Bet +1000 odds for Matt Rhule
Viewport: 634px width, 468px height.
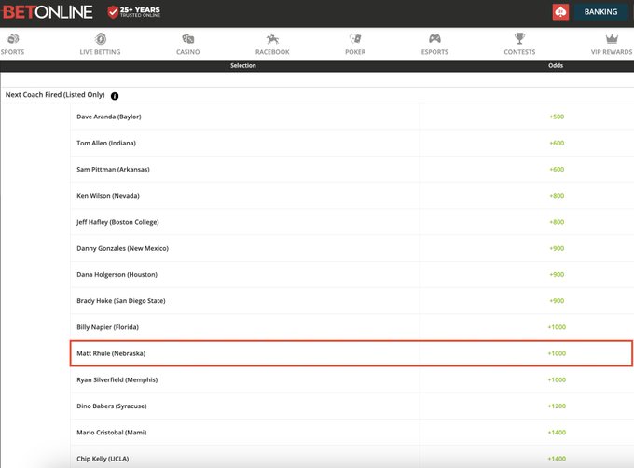point(557,353)
